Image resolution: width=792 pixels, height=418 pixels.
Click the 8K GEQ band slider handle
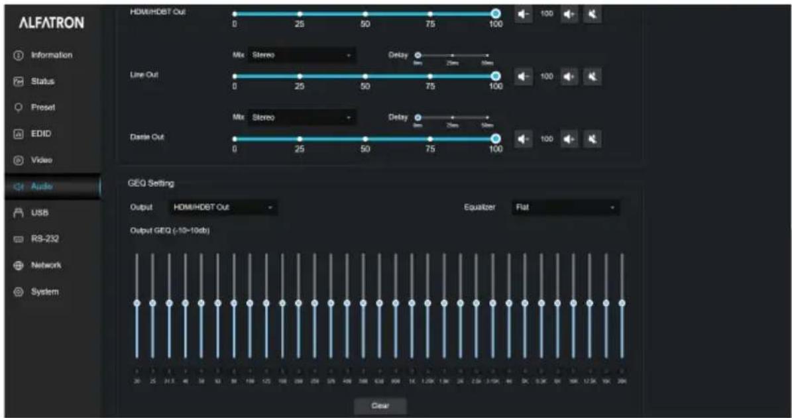(557, 303)
